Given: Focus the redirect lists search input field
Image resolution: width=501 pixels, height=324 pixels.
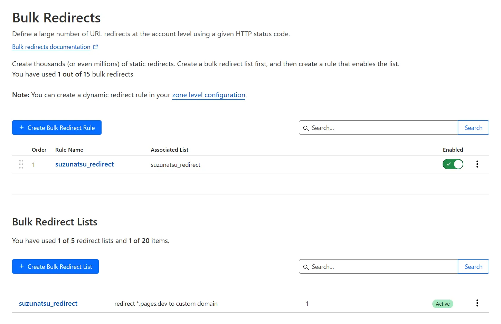Looking at the screenshot, I should pyautogui.click(x=378, y=266).
